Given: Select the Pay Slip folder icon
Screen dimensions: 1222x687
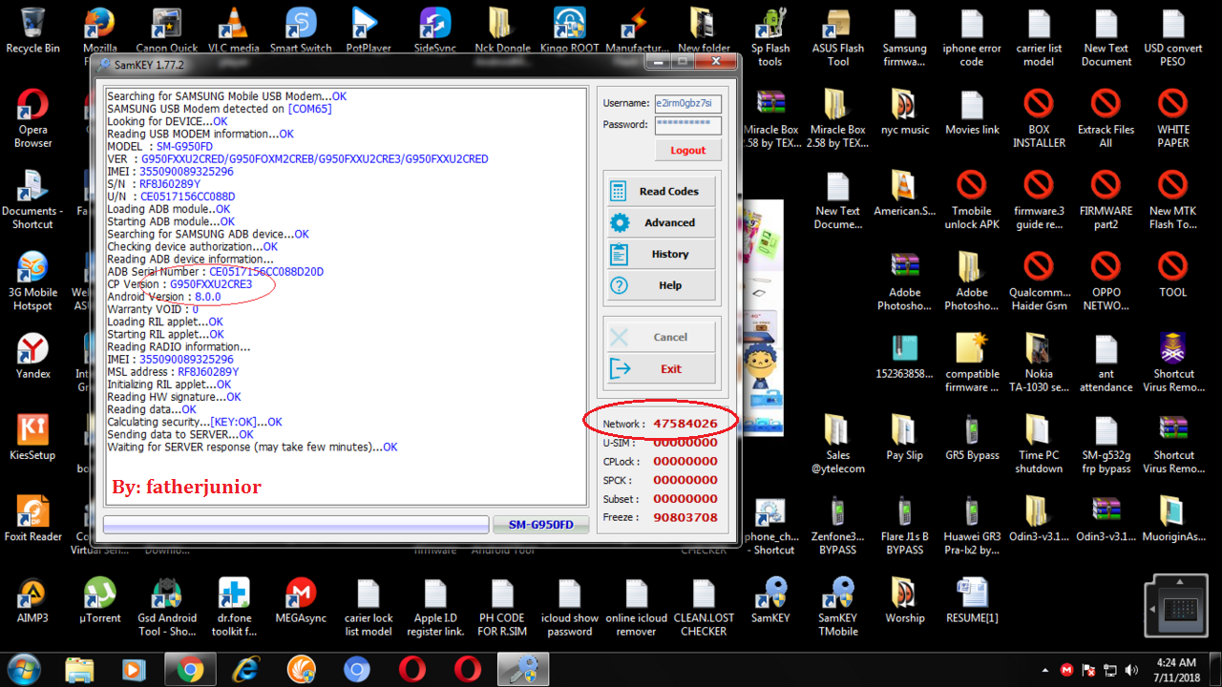Looking at the screenshot, I should 904,437.
